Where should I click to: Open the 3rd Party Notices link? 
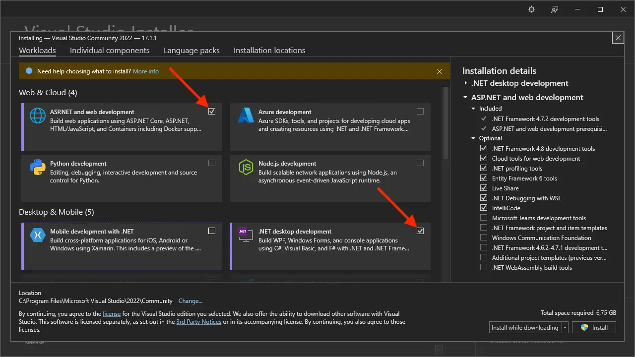[199, 322]
